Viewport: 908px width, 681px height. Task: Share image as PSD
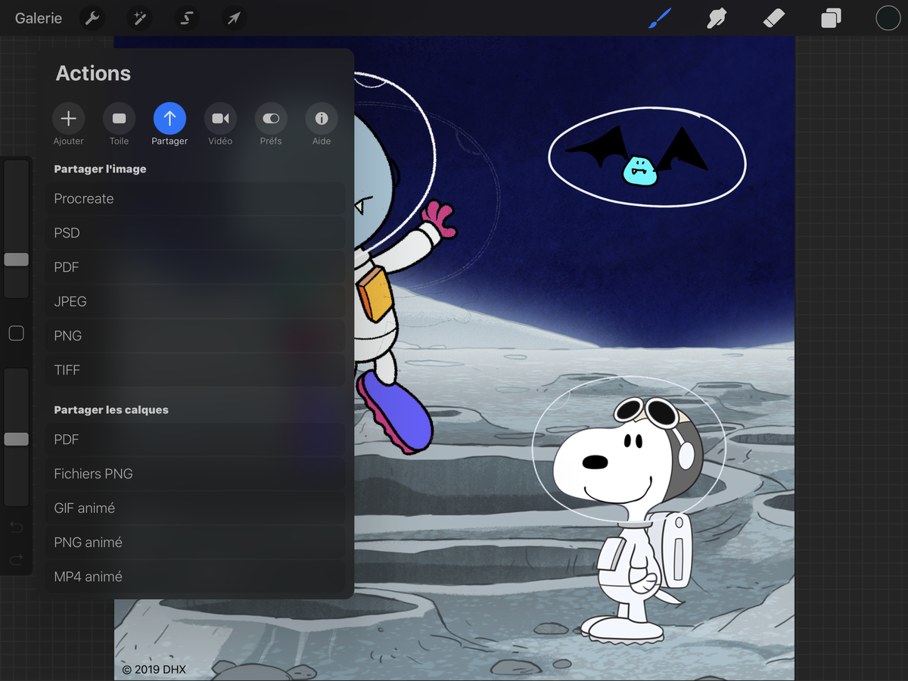pos(195,233)
